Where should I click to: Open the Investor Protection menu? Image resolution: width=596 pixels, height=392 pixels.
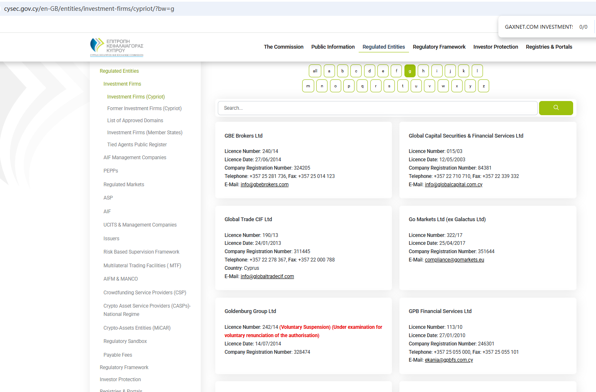(495, 47)
